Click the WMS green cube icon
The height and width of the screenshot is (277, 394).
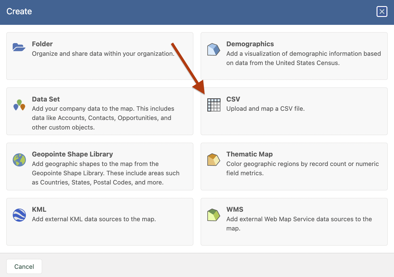click(x=214, y=215)
